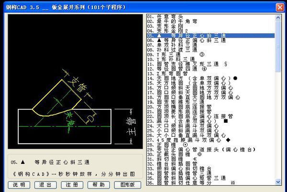This screenshot has height=192, width=287.
Task: Click the list scrollbar thumb
Action: coord(278,46)
